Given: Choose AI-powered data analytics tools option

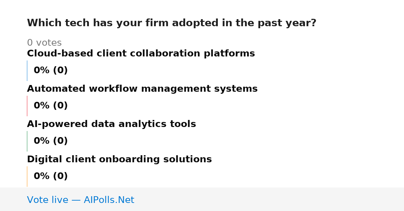Looking at the screenshot, I should coord(111,124).
